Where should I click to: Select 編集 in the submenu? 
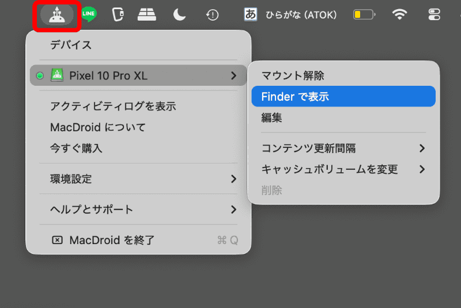(271, 117)
